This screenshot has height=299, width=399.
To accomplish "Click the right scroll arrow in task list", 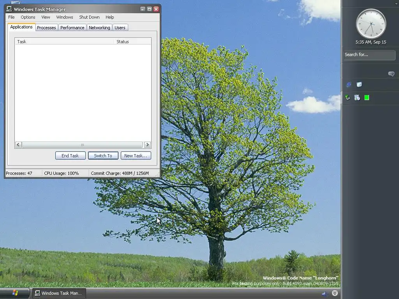I will click(147, 145).
